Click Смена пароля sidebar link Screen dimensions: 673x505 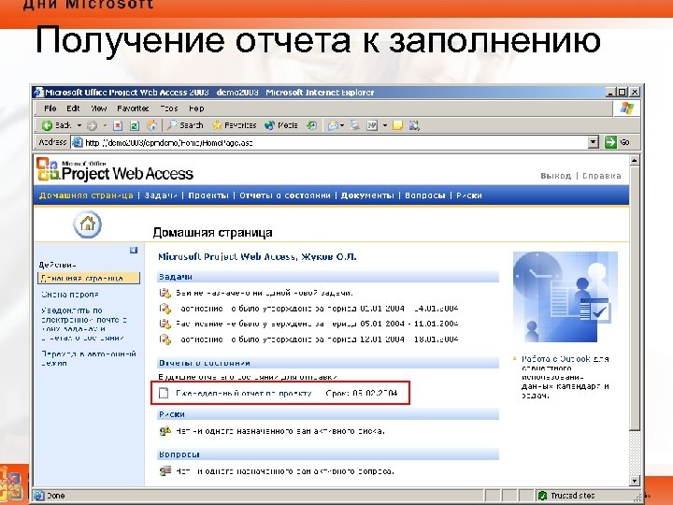70,295
